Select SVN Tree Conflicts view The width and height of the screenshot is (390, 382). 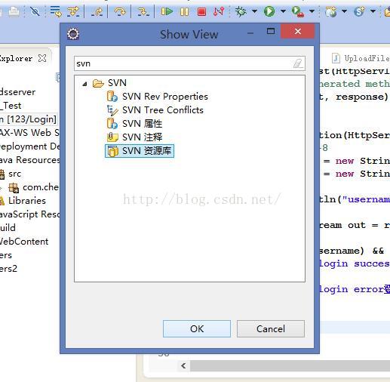(163, 110)
